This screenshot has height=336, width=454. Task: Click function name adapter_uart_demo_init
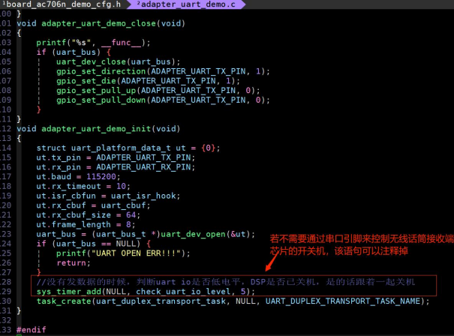pyautogui.click(x=96, y=128)
